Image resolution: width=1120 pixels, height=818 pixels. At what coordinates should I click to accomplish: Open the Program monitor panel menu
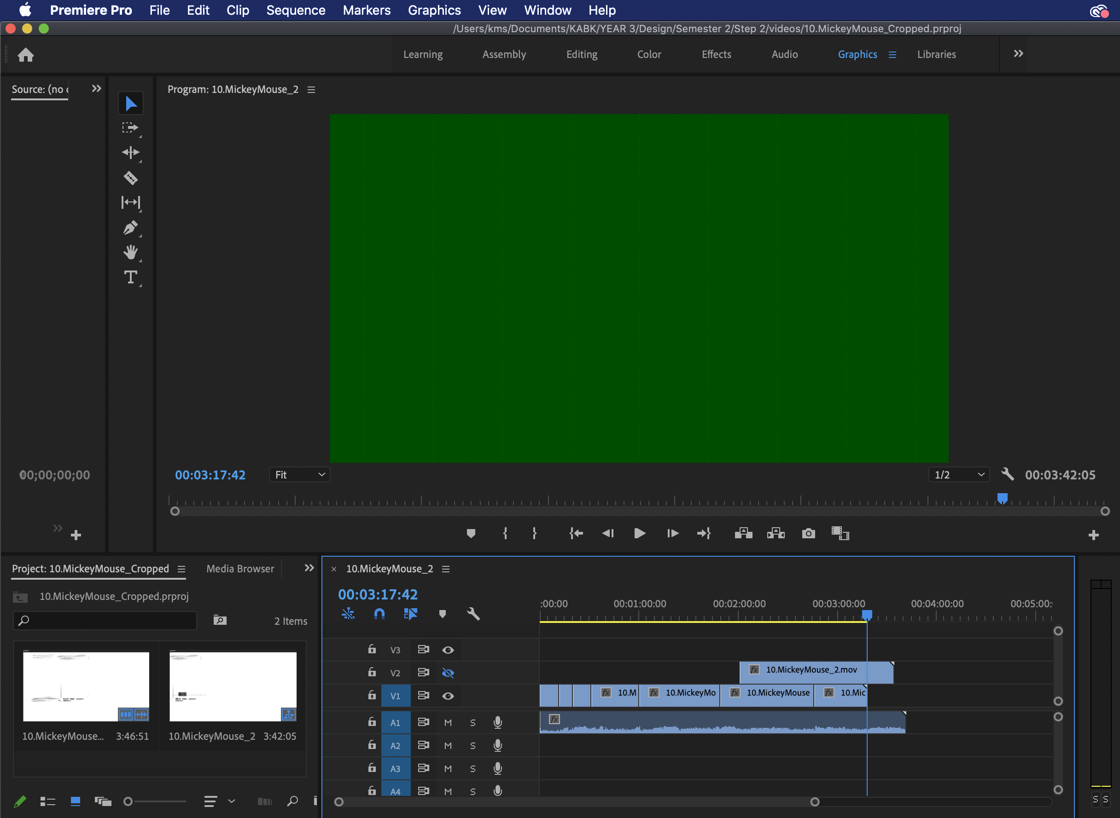[x=311, y=90]
